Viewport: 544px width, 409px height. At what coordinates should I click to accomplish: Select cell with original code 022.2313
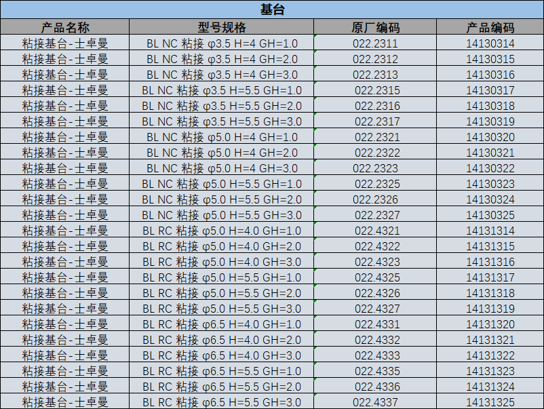pos(375,74)
